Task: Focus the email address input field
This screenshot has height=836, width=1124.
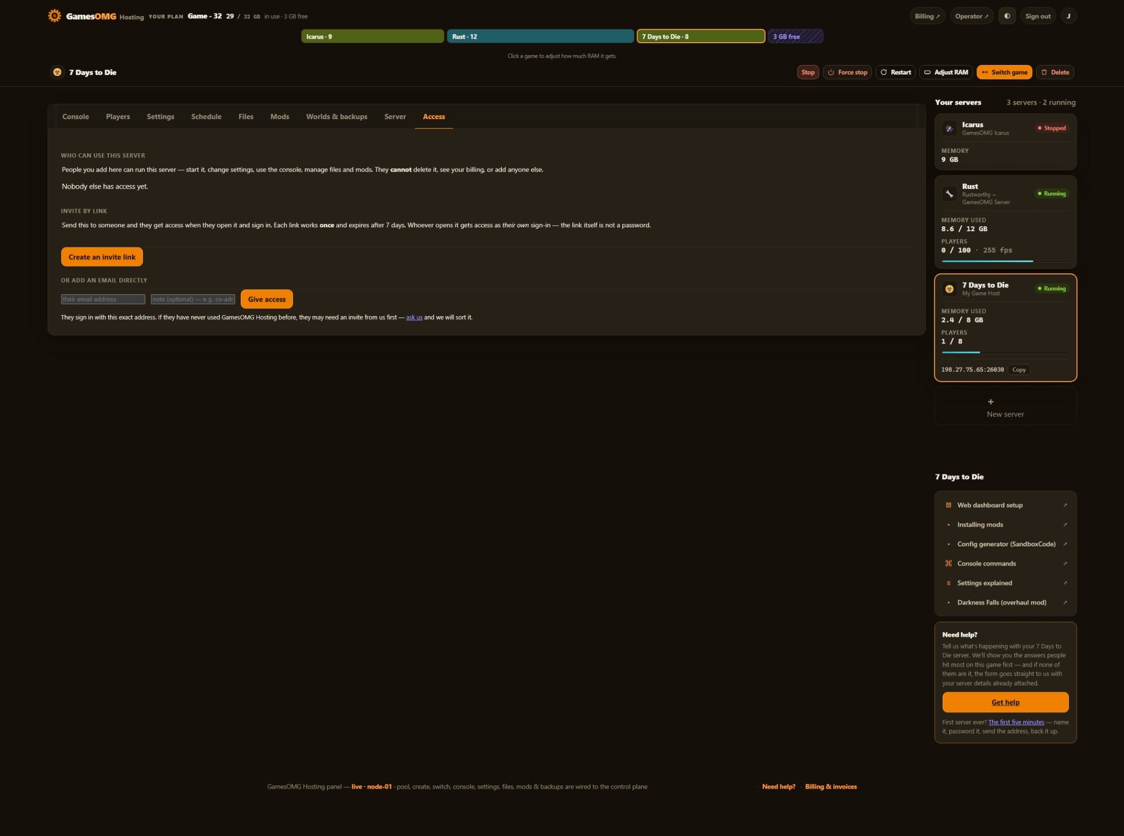Action: pyautogui.click(x=103, y=300)
